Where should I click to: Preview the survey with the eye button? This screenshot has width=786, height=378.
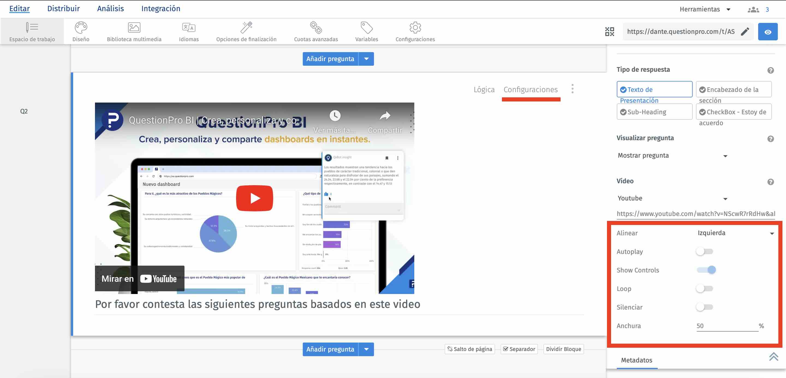coord(768,32)
